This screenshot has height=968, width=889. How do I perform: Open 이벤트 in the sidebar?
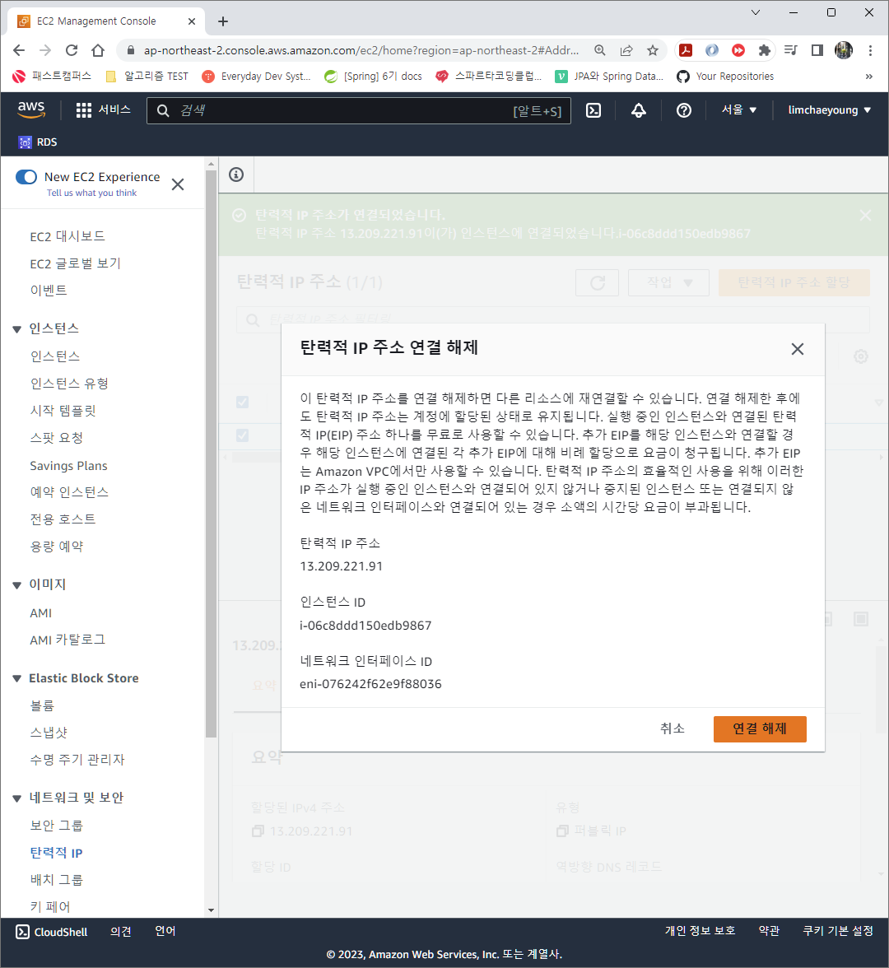point(48,290)
